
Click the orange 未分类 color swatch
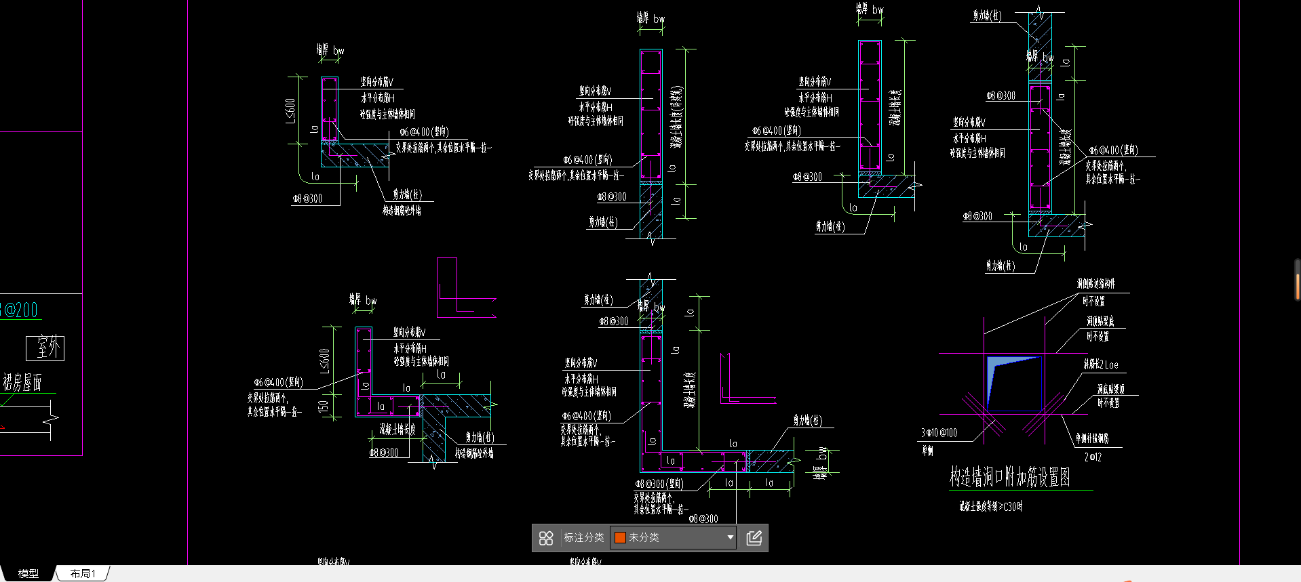(x=620, y=537)
